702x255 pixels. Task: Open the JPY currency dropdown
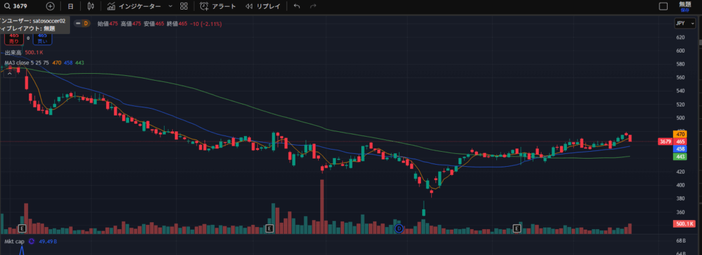pyautogui.click(x=686, y=24)
